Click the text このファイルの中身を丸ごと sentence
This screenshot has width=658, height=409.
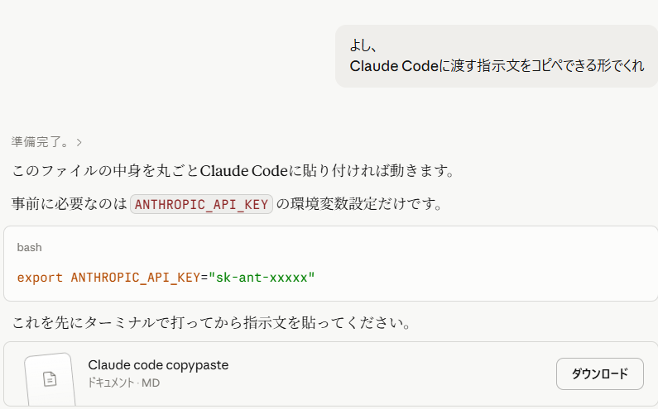(x=233, y=171)
